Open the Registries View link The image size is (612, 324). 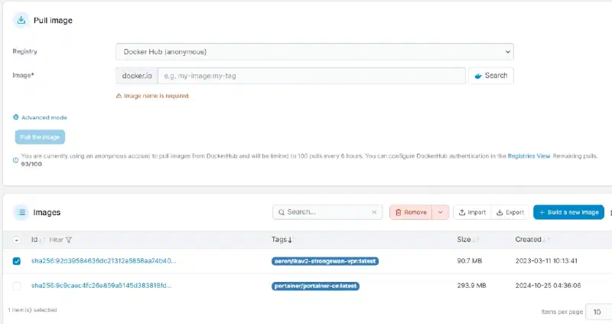tap(529, 156)
